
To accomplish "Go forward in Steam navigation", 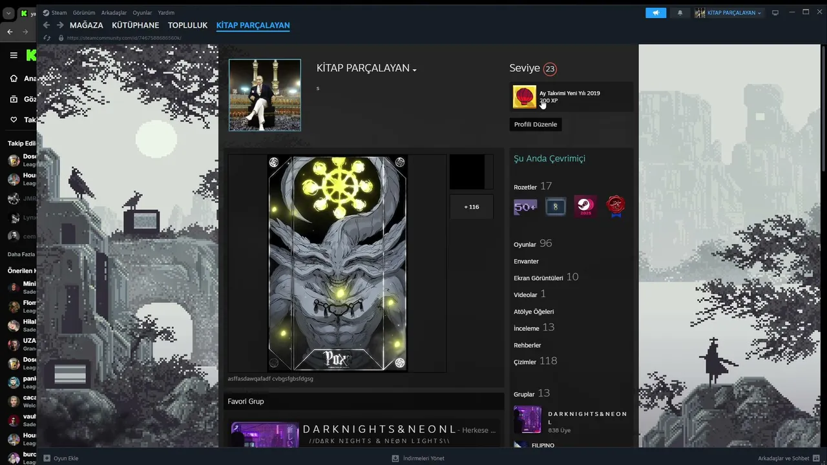I will pos(60,25).
